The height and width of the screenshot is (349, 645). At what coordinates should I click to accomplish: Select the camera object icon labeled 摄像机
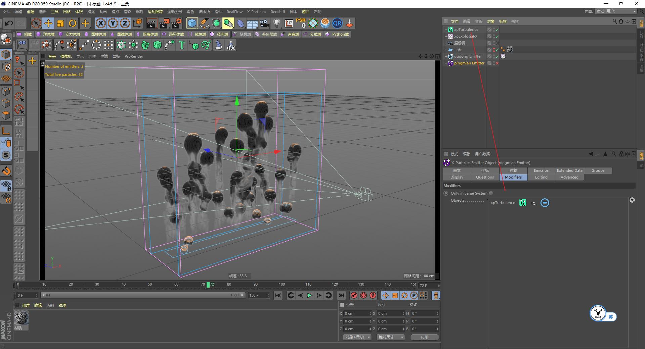pyautogui.click(x=450, y=43)
